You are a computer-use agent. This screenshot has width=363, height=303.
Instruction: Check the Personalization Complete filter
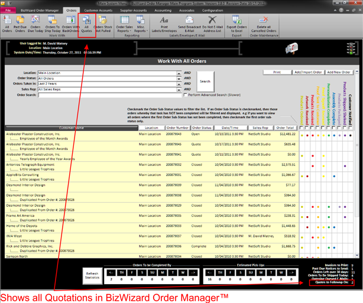click(328, 128)
